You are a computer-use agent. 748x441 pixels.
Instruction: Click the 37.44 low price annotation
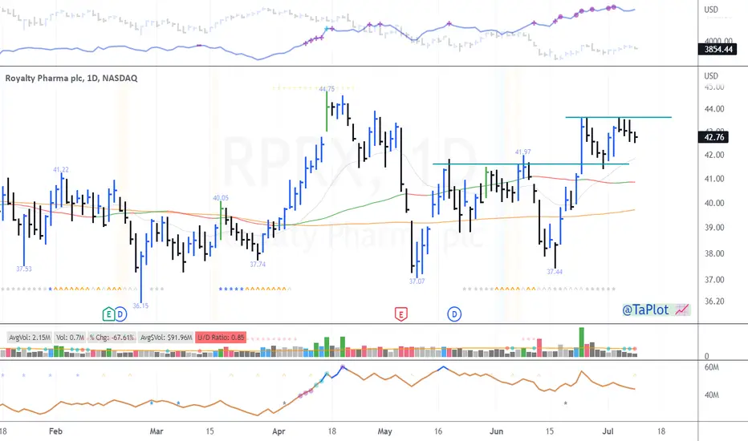(x=555, y=272)
